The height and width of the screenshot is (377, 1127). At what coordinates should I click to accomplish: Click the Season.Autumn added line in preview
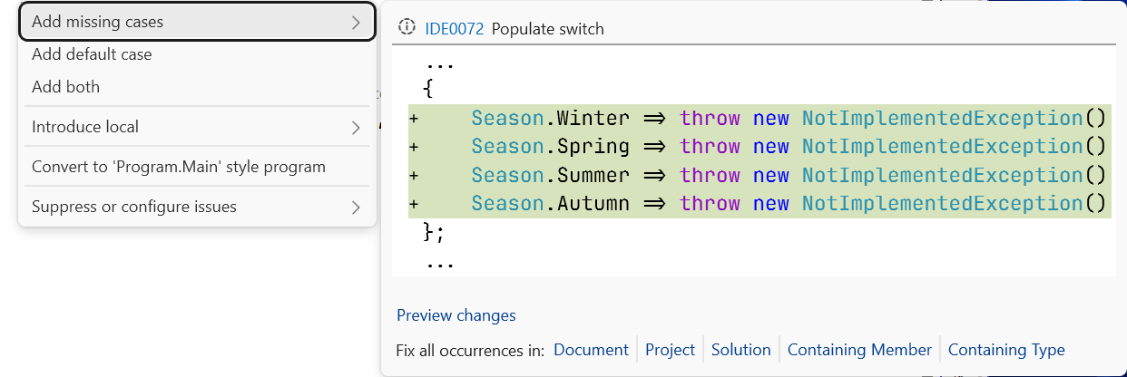click(x=759, y=203)
